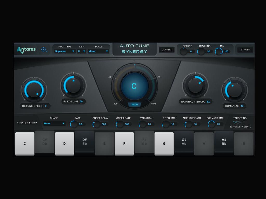The height and width of the screenshot is (199, 266).
Task: Open the vibrato Shape dropdown
Action: tap(54, 124)
